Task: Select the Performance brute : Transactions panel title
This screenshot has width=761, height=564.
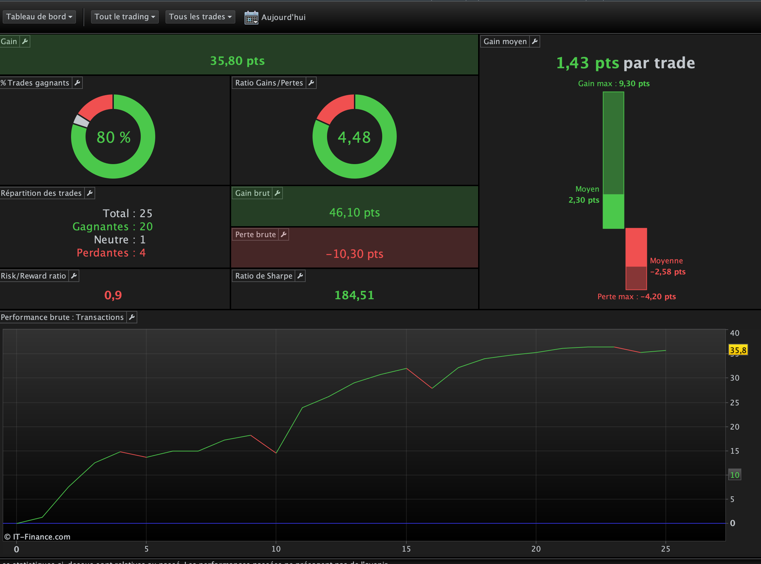Action: (62, 317)
